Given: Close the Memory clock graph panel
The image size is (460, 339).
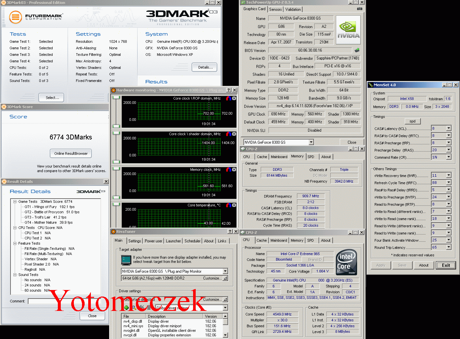Looking at the screenshot, I should click(234, 169).
